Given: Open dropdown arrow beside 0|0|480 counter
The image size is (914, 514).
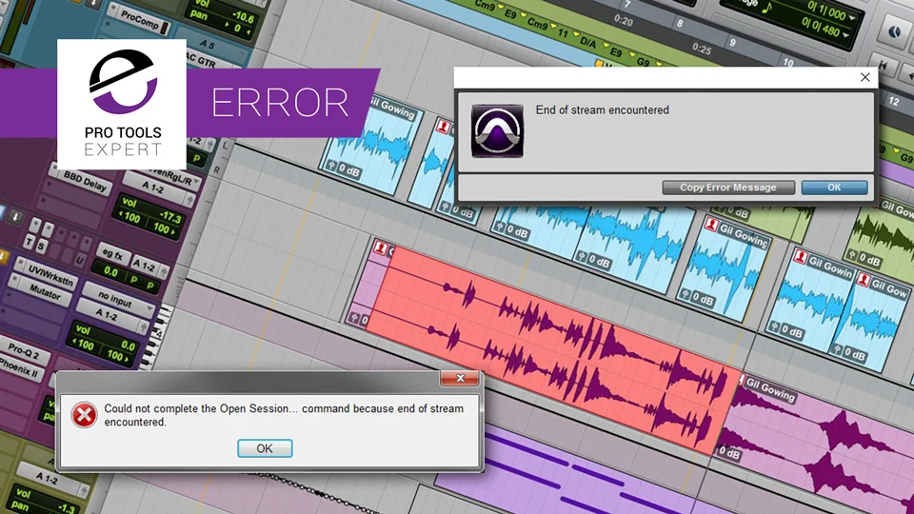Looking at the screenshot, I should pyautogui.click(x=845, y=35).
